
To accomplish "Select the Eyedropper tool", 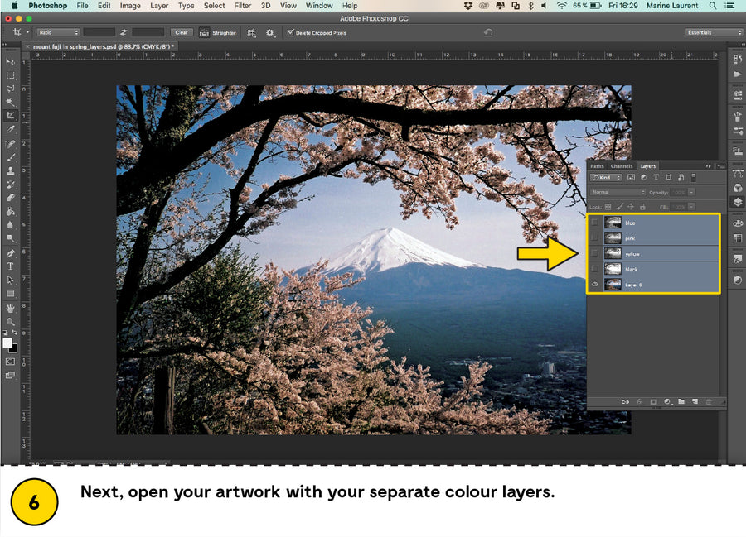I will tap(11, 130).
